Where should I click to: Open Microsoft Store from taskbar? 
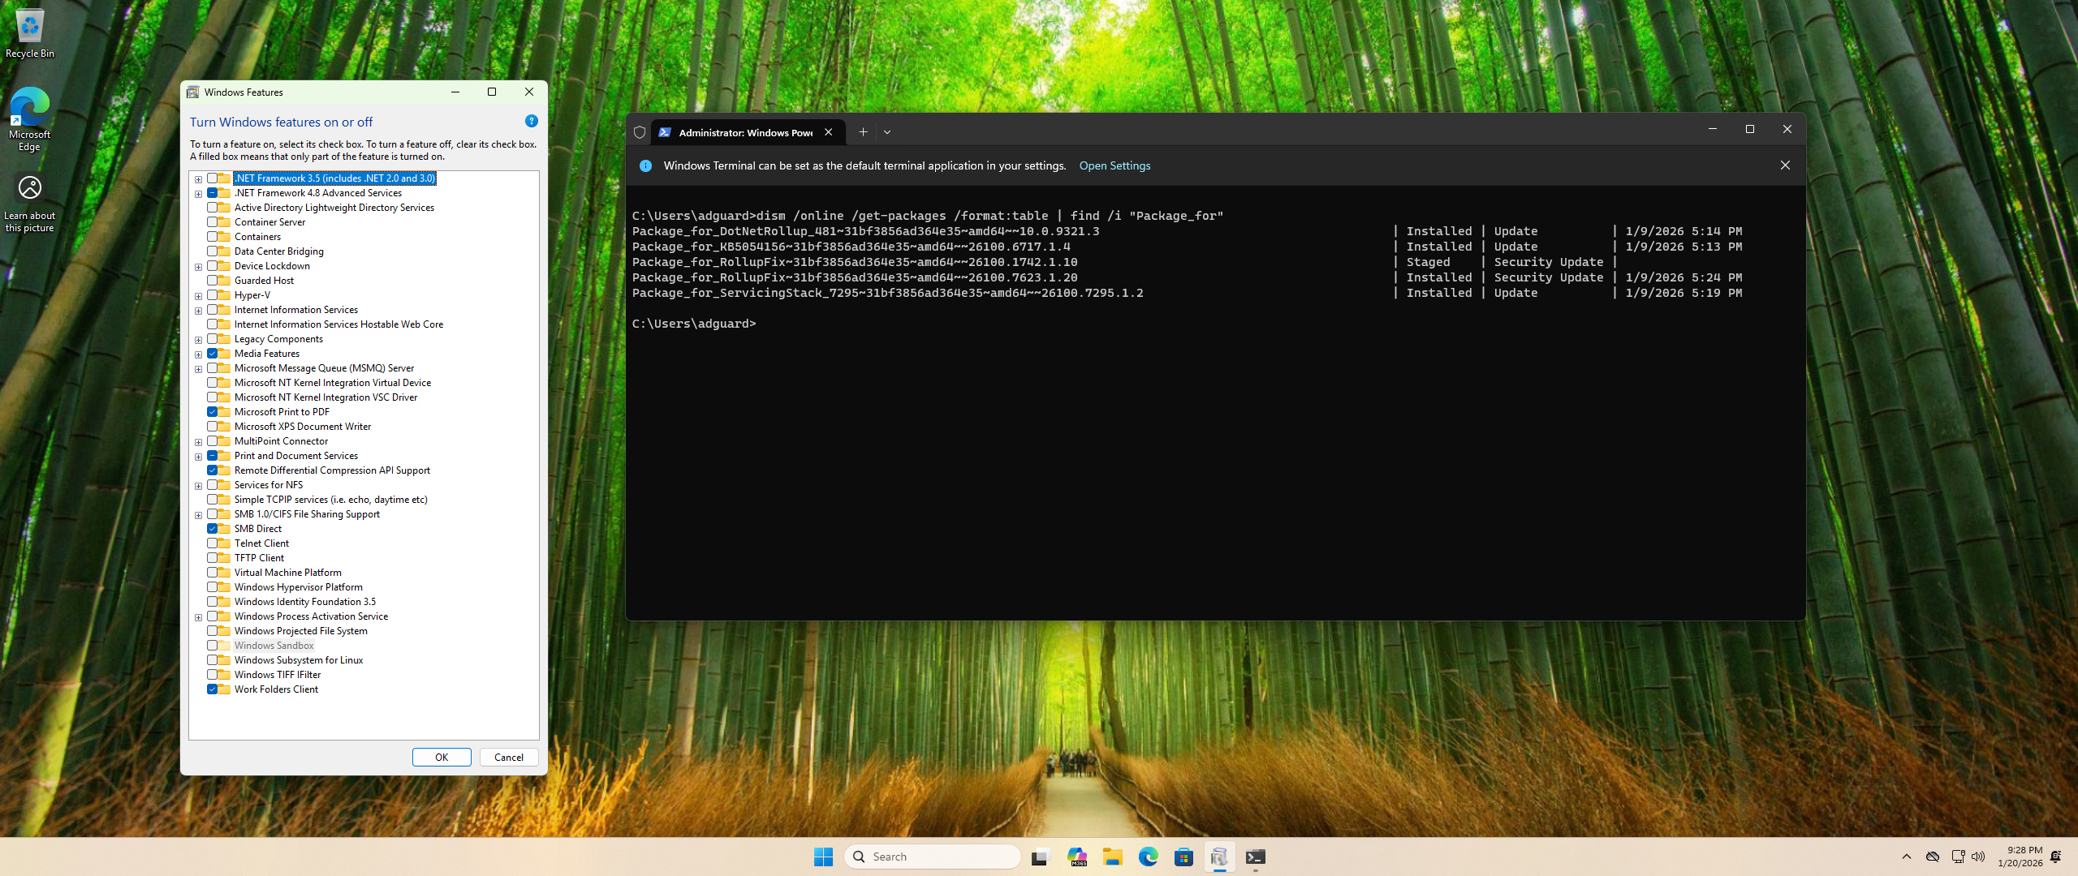pos(1183,857)
